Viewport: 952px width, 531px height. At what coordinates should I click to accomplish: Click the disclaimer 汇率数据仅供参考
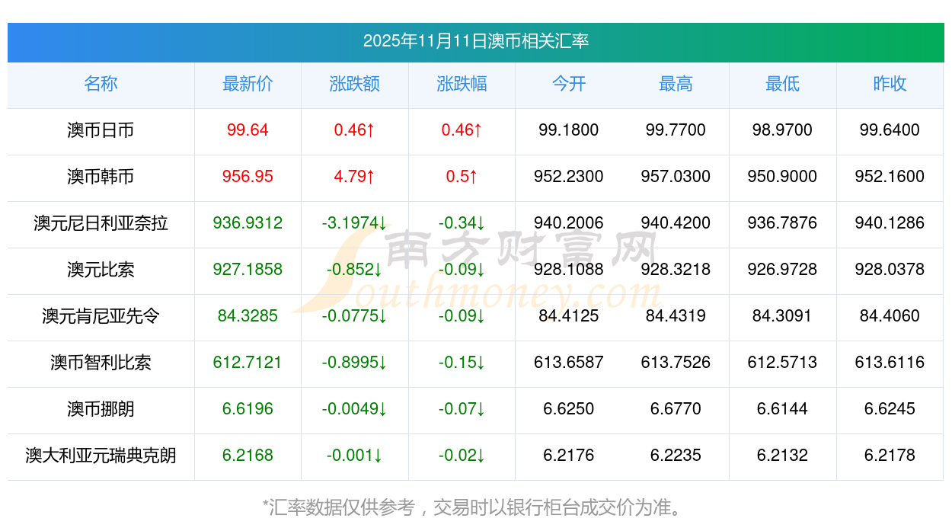pyautogui.click(x=342, y=507)
